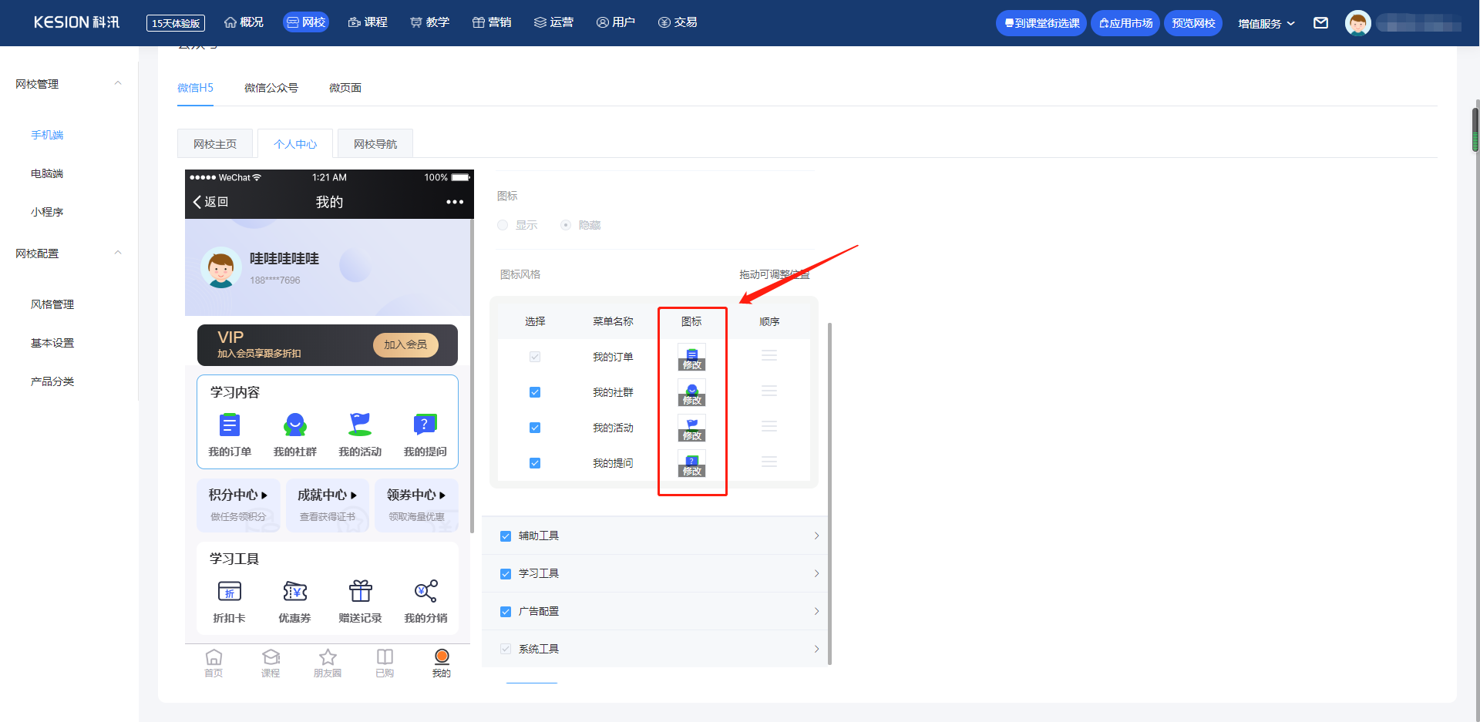Click the page vertical scrollbar

(x=1475, y=130)
